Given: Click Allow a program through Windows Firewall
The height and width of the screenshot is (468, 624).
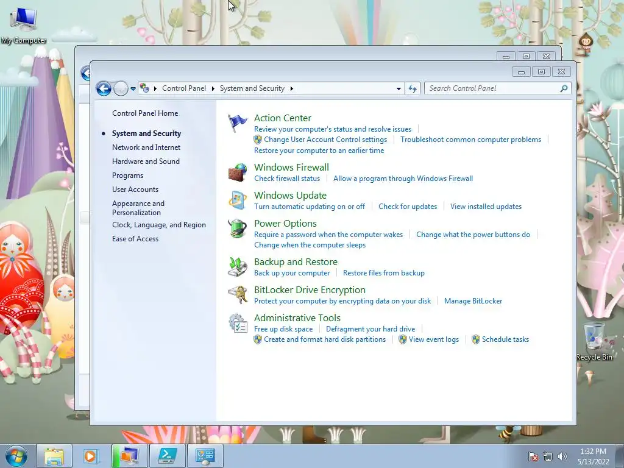Looking at the screenshot, I should 403,179.
